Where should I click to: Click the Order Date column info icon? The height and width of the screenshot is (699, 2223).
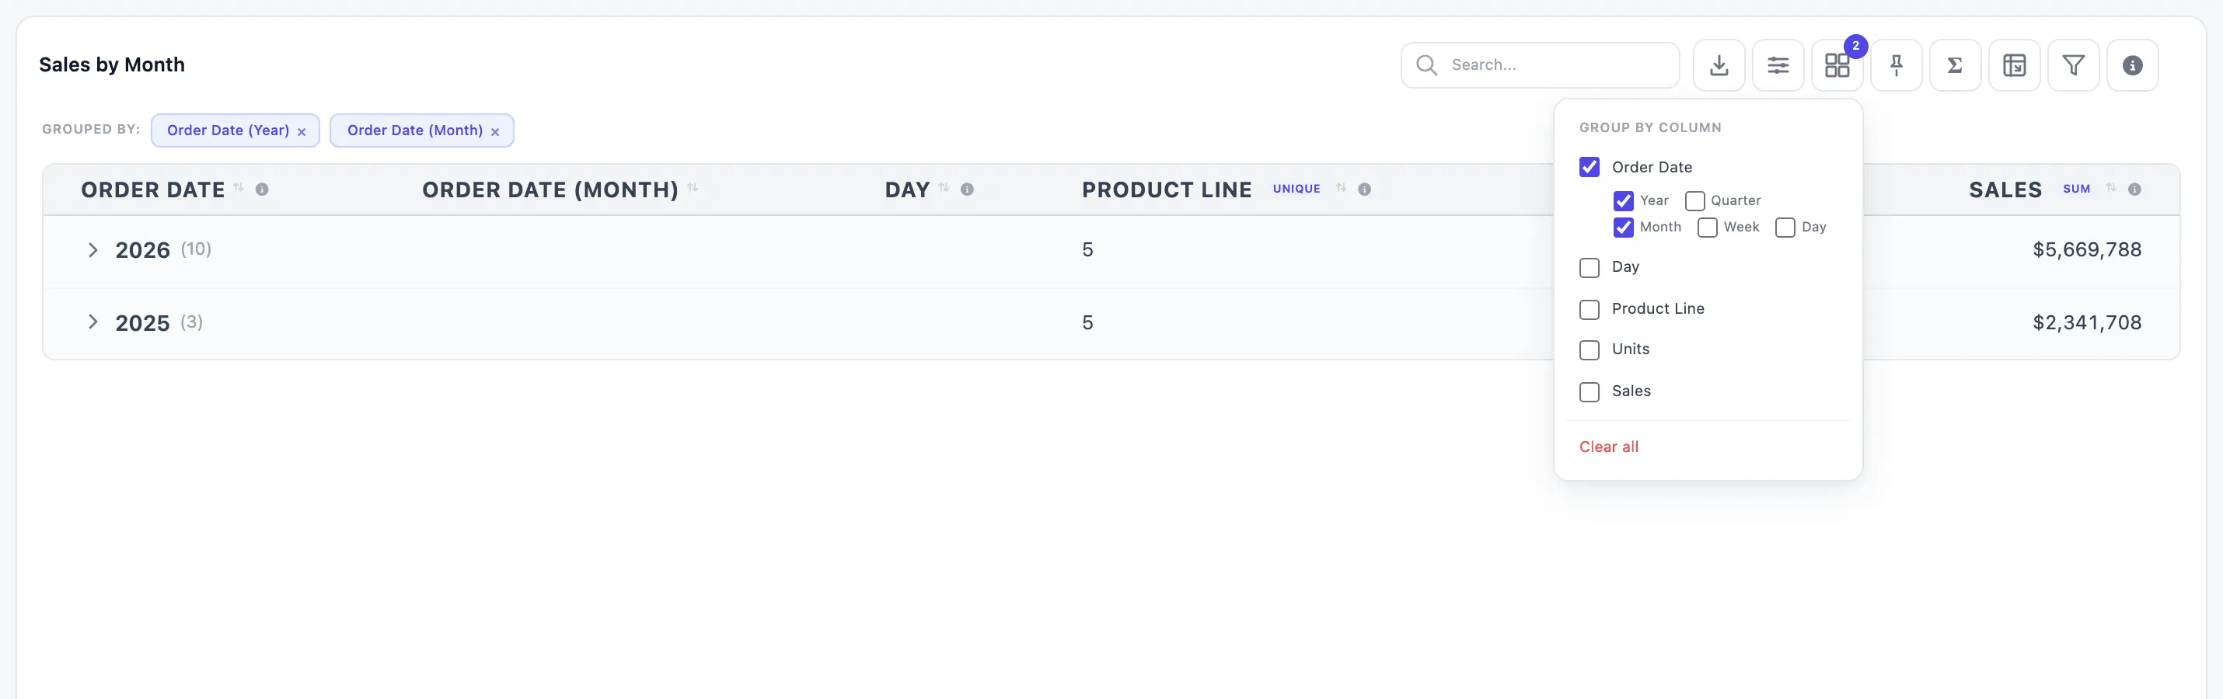[x=263, y=190]
